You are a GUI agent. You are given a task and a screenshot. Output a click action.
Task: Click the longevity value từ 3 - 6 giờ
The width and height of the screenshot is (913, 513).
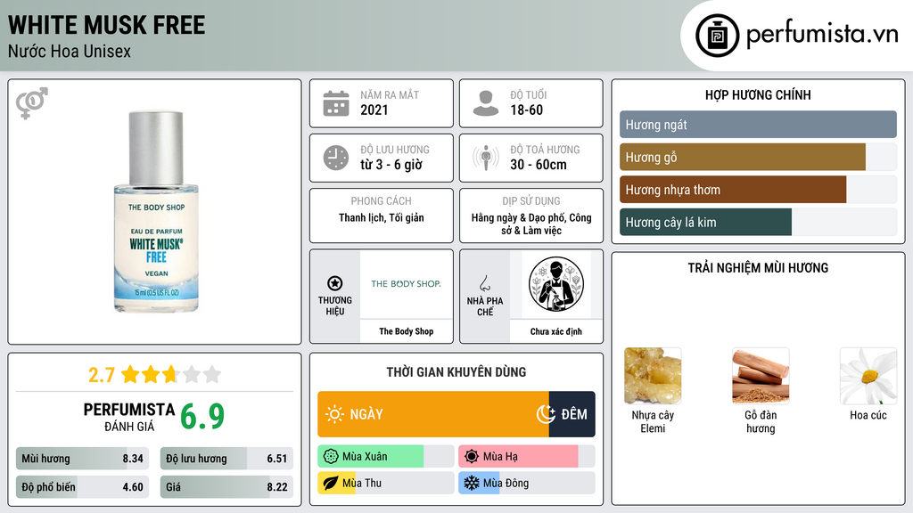(391, 165)
